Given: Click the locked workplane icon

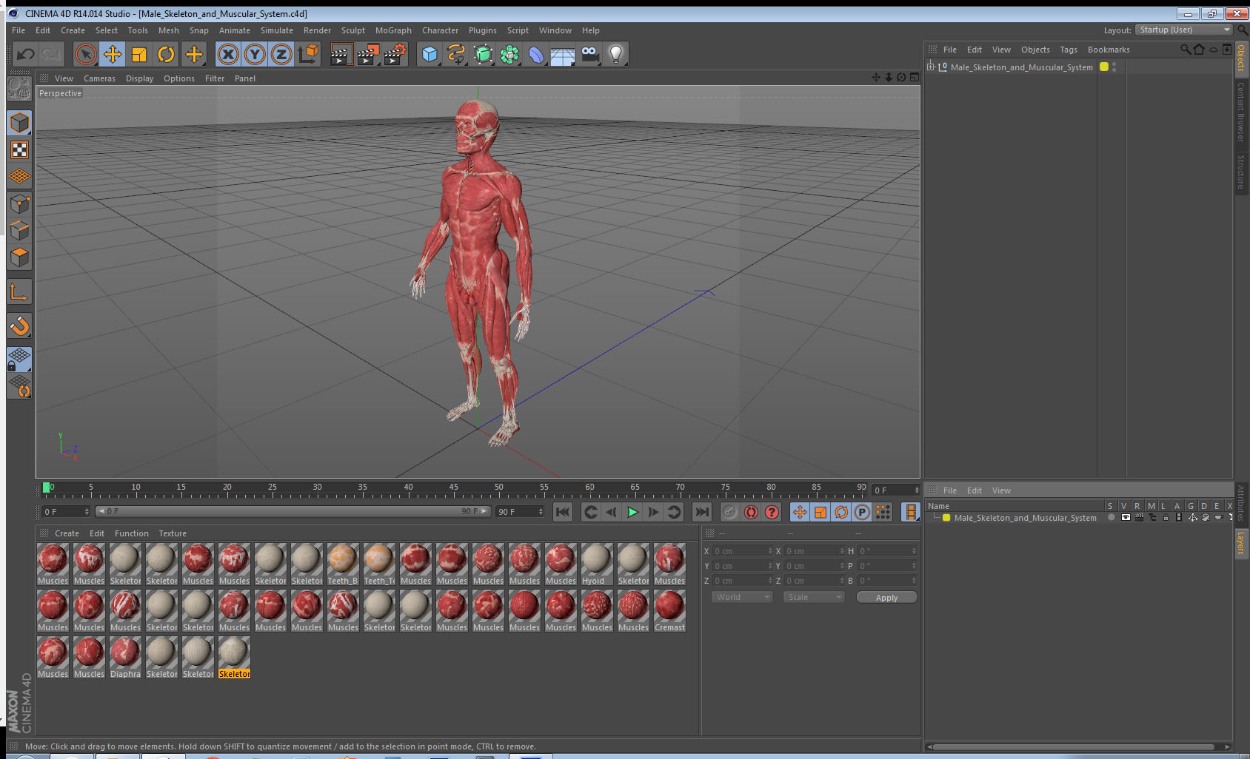Looking at the screenshot, I should coord(19,360).
